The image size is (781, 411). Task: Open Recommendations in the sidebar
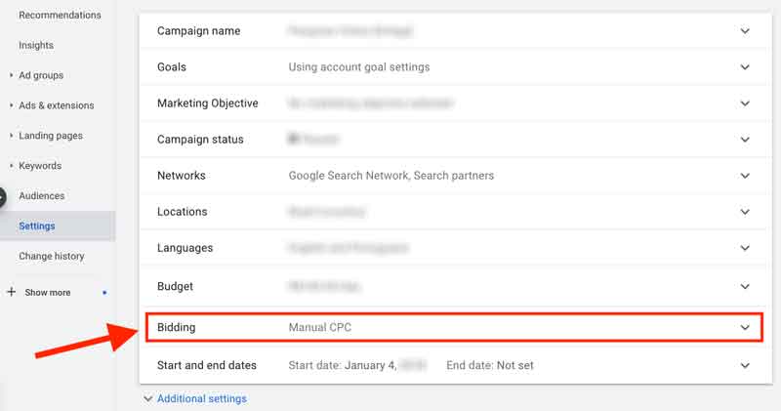coord(60,15)
